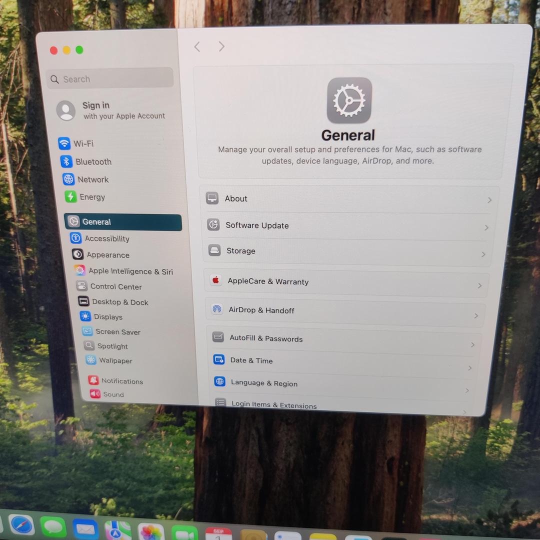Launch Photos from the Dock
Screen dimensions: 540x540
click(x=151, y=532)
